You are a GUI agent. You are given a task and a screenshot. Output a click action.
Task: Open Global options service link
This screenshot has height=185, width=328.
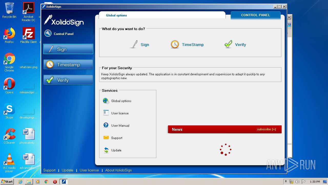[x=121, y=101]
